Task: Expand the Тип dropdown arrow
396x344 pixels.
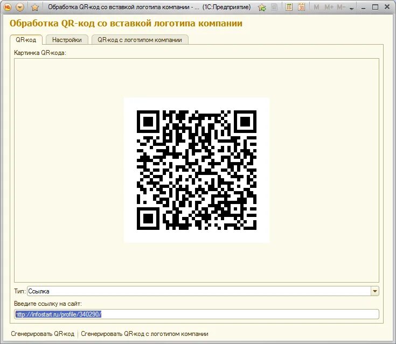Action: [375, 291]
